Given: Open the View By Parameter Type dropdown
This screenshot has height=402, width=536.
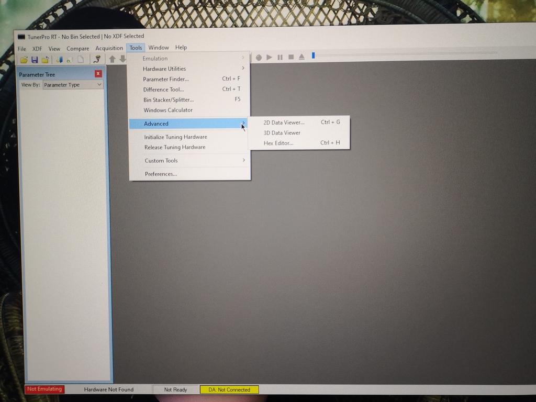Looking at the screenshot, I should (73, 85).
